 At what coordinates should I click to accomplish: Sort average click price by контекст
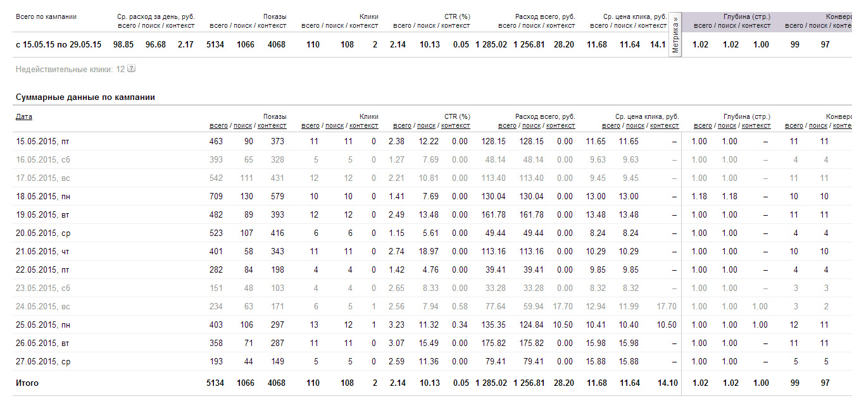pos(665,125)
